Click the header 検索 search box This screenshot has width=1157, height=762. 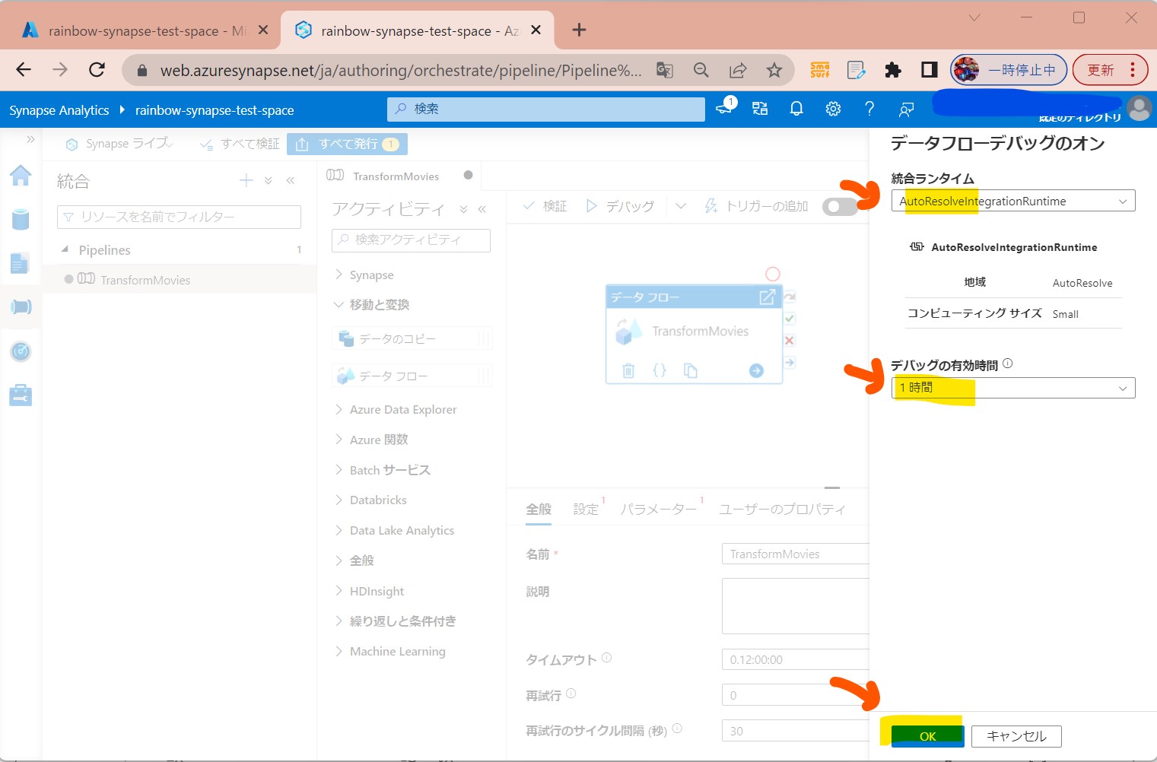pyautogui.click(x=546, y=109)
